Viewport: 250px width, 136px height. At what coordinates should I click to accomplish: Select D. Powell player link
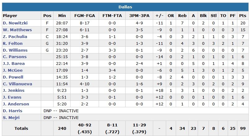pos(13,77)
